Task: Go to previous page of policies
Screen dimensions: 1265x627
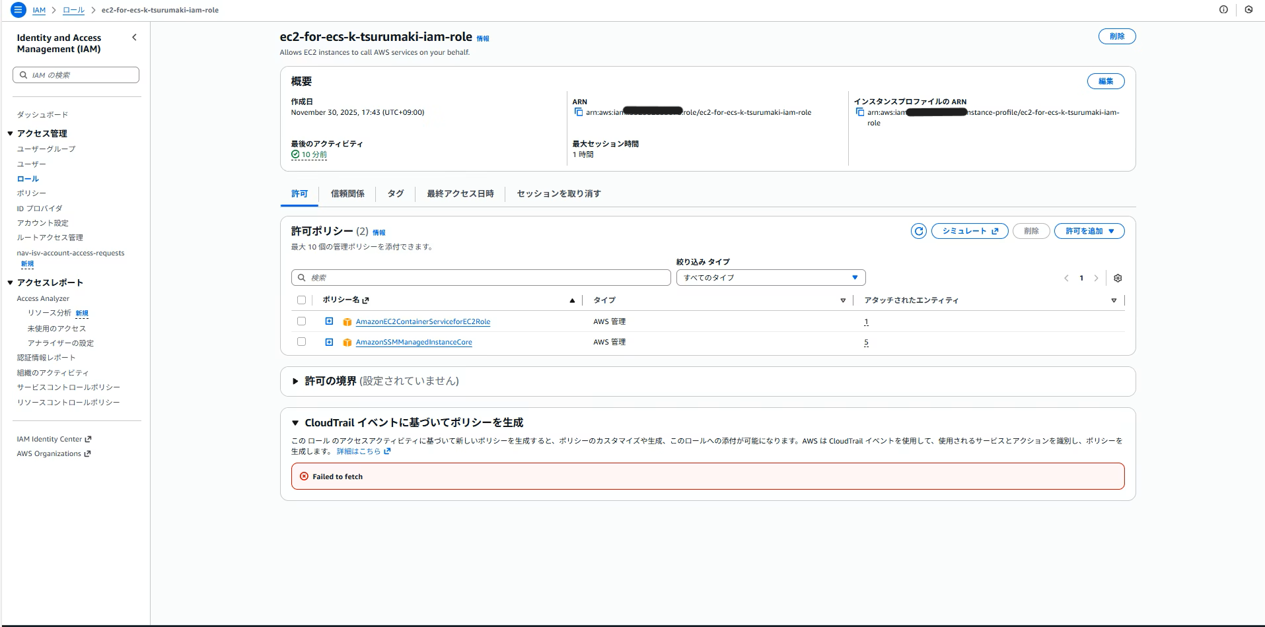Action: pos(1066,278)
